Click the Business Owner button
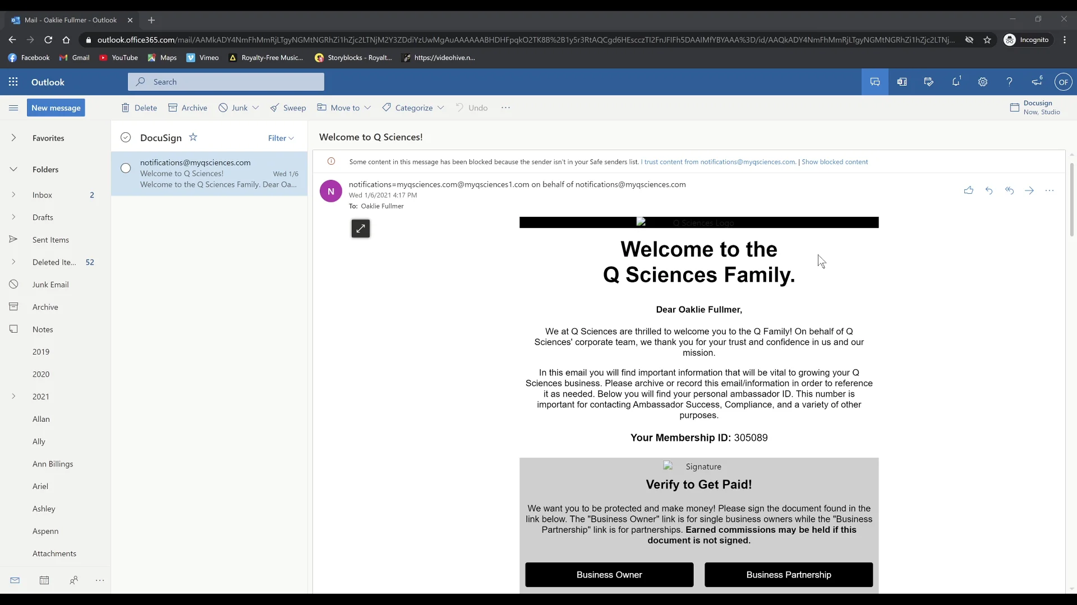Viewport: 1077px width, 605px height. [609, 575]
